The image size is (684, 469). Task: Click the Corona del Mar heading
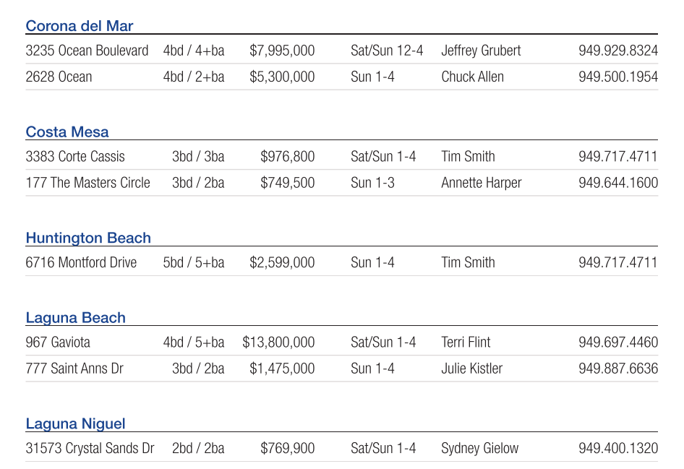80,26
